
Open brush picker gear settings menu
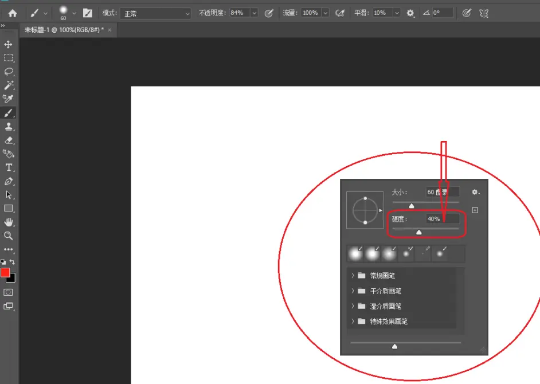click(x=475, y=192)
